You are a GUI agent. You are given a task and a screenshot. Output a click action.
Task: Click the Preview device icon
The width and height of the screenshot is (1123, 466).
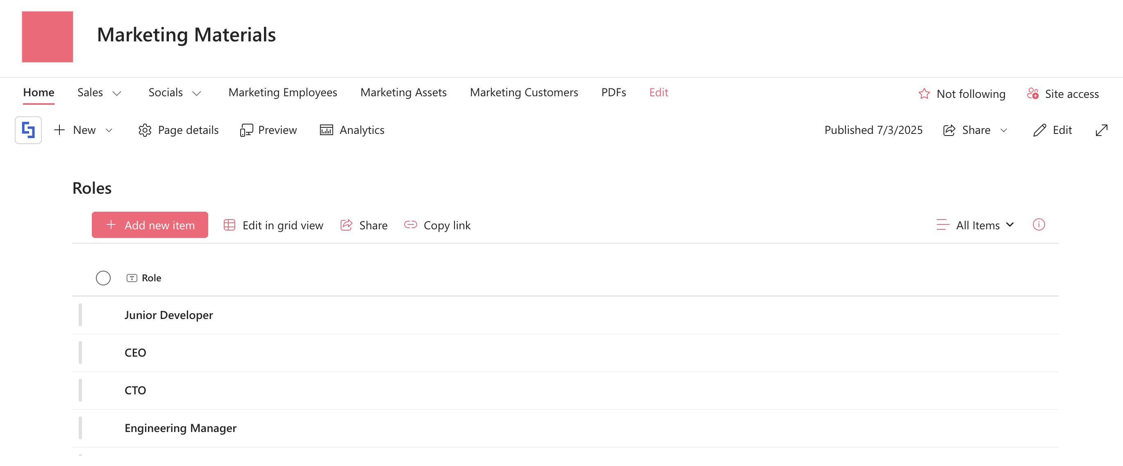pos(246,130)
